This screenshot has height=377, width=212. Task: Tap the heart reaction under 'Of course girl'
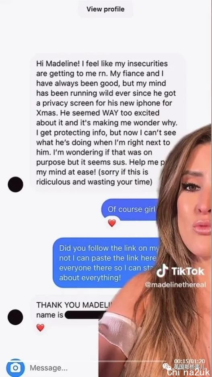point(111,223)
